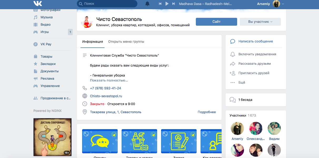Viewport: 319px width, 158px height.
Task: Click the Закладки star icon
Action: coord(36,64)
